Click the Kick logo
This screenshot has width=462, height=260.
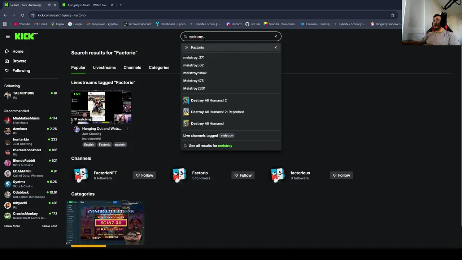point(26,36)
